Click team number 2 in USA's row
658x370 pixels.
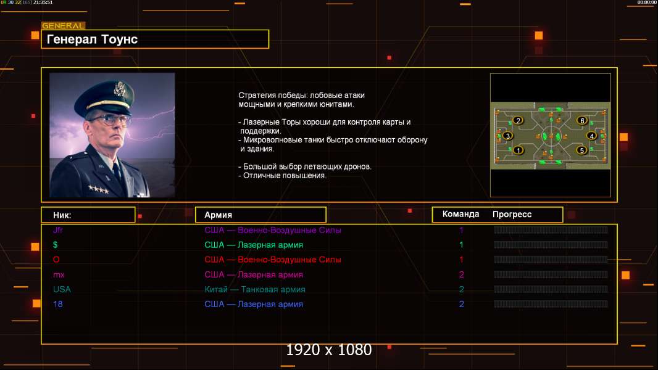pos(461,289)
